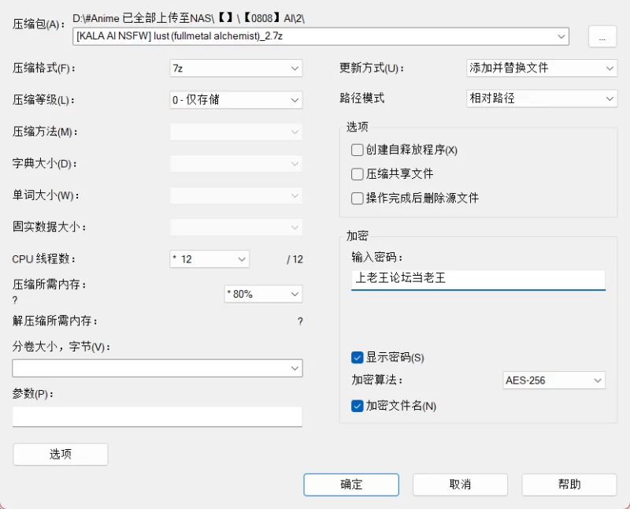
Task: Open the 压缩等级 dropdown showing 仅存储
Action: 235,100
